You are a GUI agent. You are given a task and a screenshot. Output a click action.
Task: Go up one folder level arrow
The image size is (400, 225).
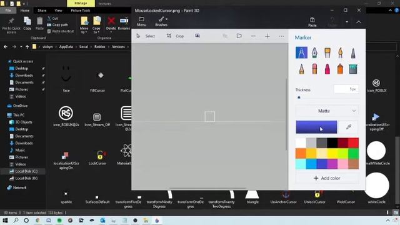(x=27, y=47)
